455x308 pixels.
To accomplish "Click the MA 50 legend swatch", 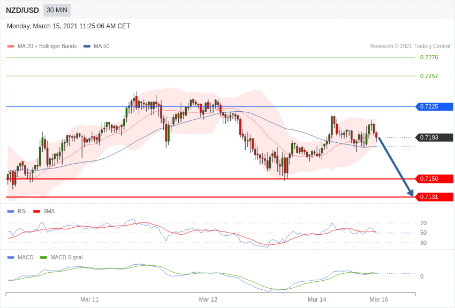I will tap(87, 46).
